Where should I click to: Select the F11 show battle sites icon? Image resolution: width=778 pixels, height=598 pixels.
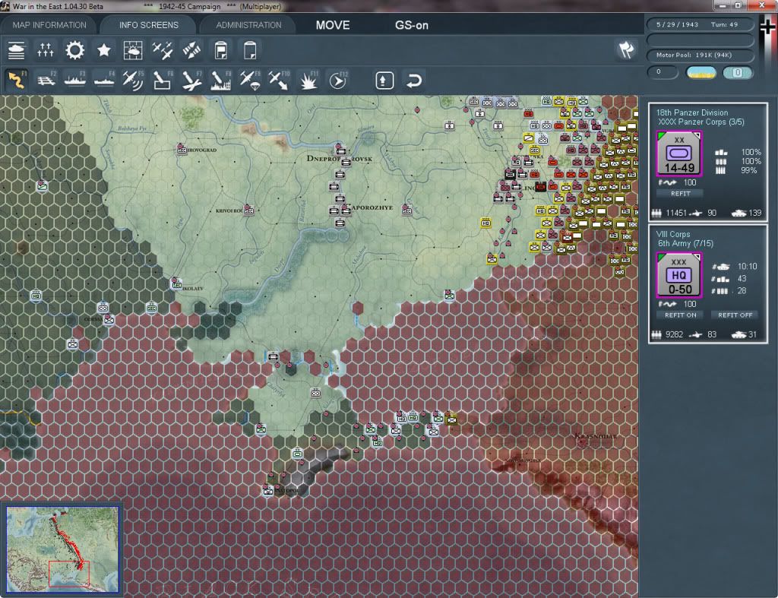coord(308,80)
